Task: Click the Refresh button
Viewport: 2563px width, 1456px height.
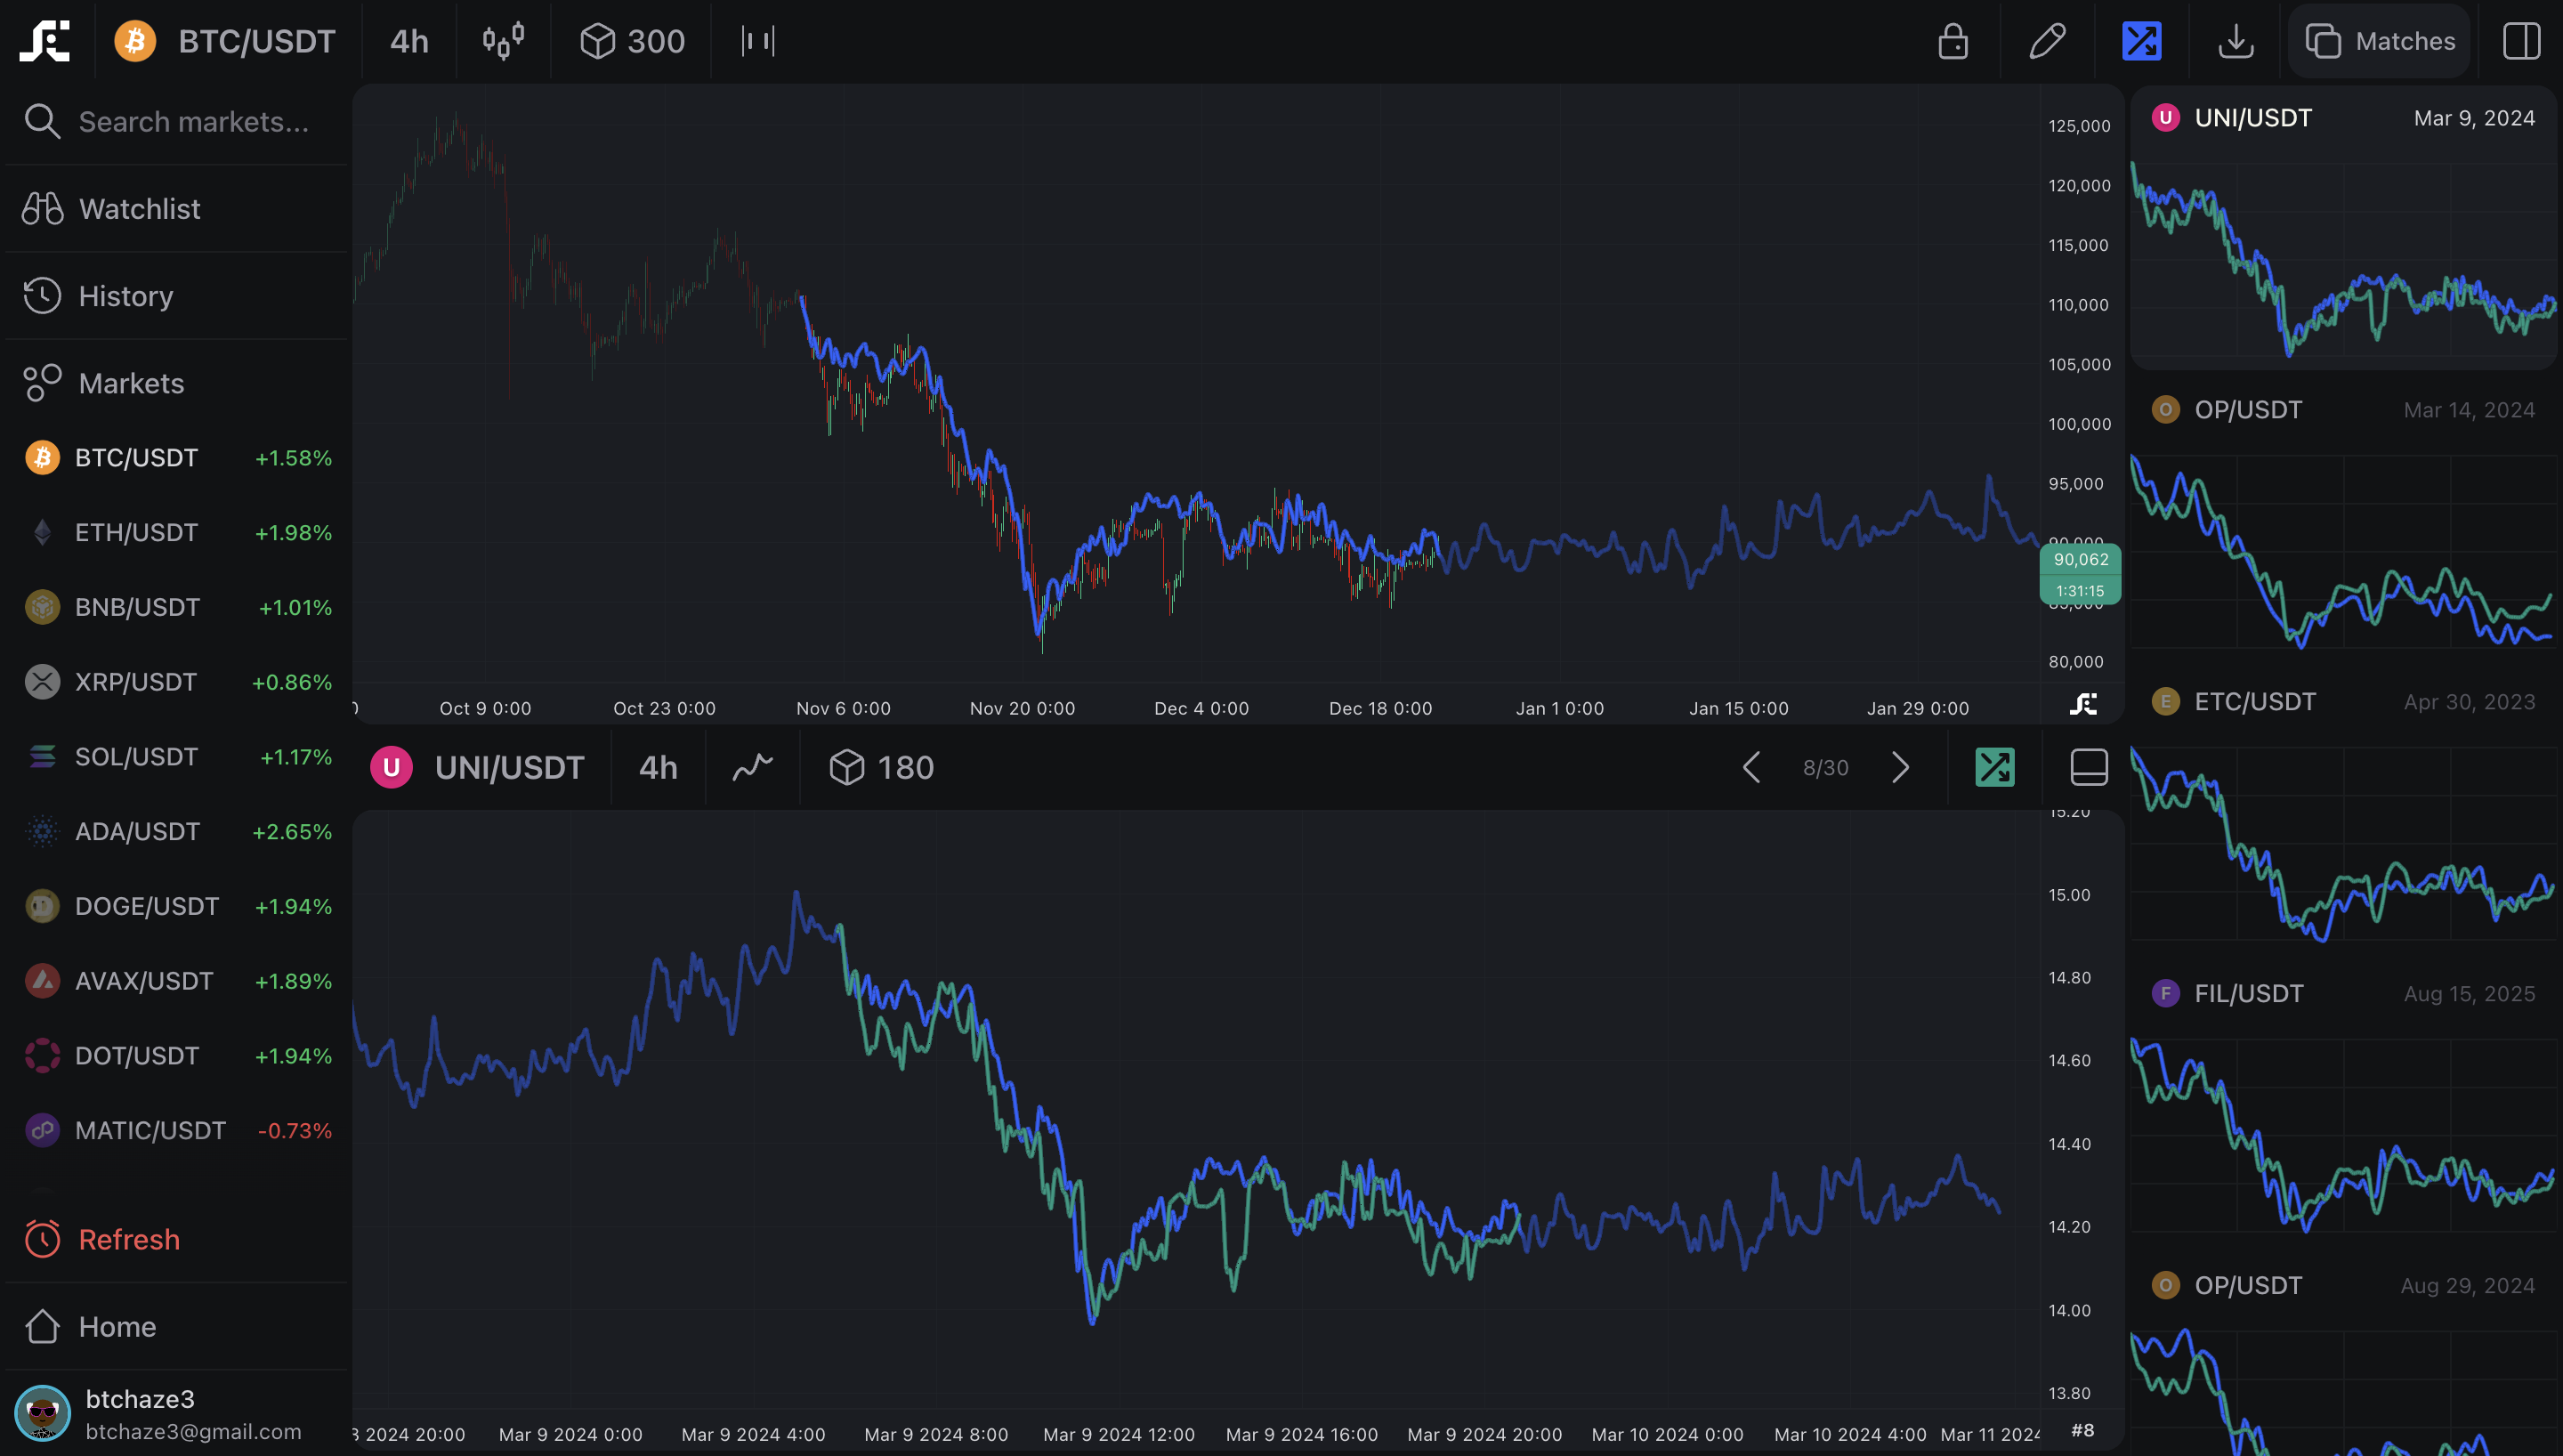Action: coord(128,1239)
